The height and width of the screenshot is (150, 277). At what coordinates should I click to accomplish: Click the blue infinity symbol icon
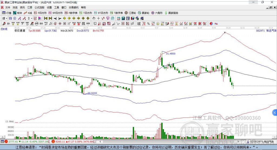[216, 24]
